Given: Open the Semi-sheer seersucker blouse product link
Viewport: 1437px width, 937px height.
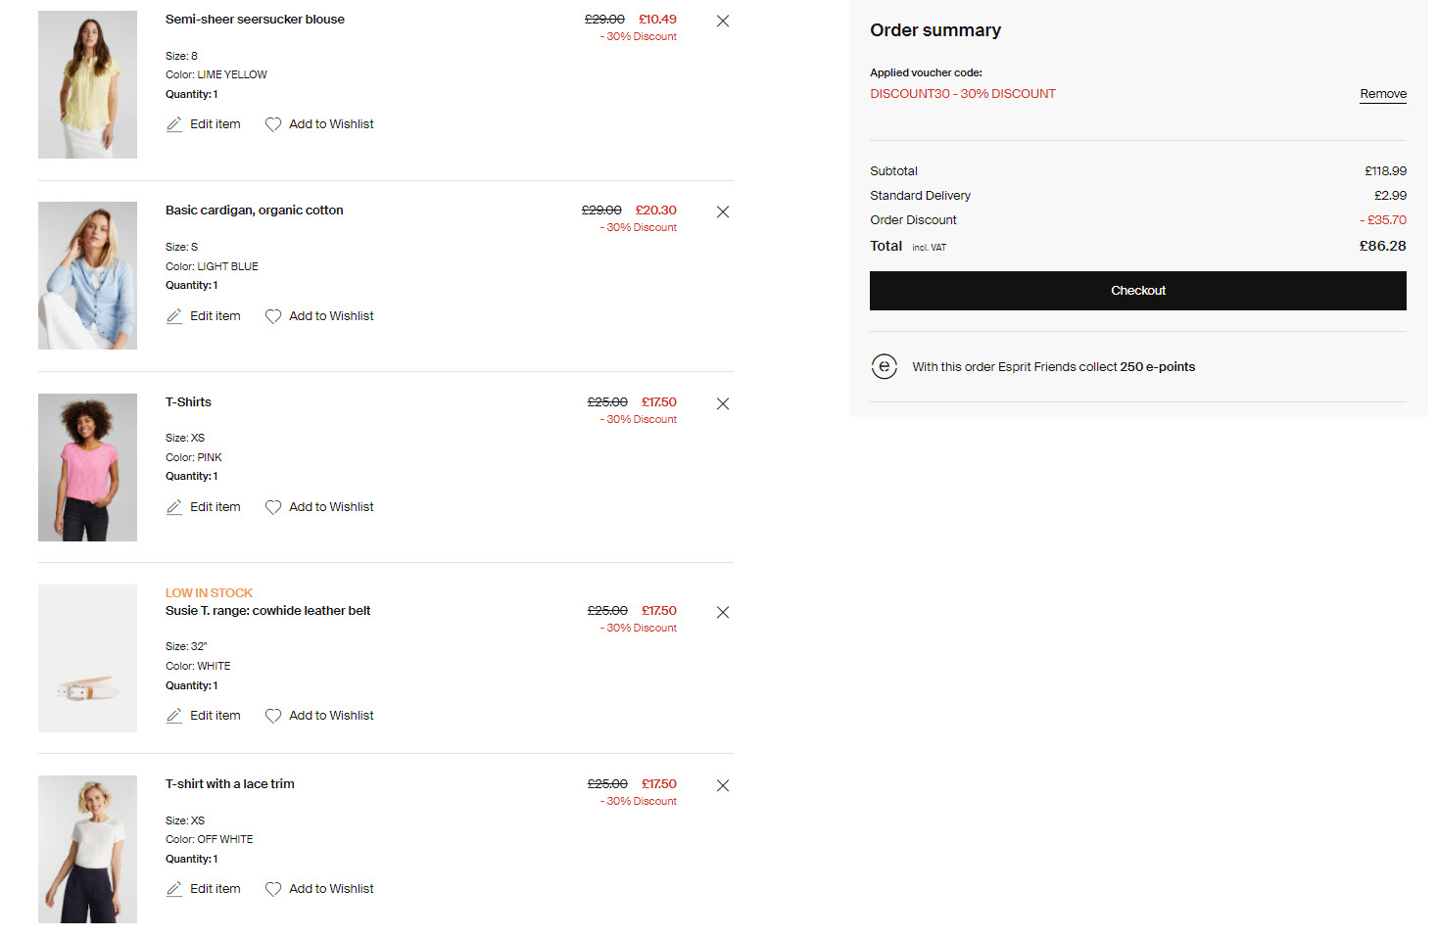Looking at the screenshot, I should pos(255,20).
